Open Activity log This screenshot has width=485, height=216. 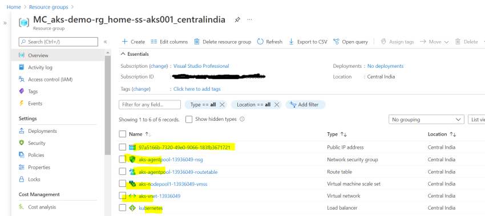(40, 67)
